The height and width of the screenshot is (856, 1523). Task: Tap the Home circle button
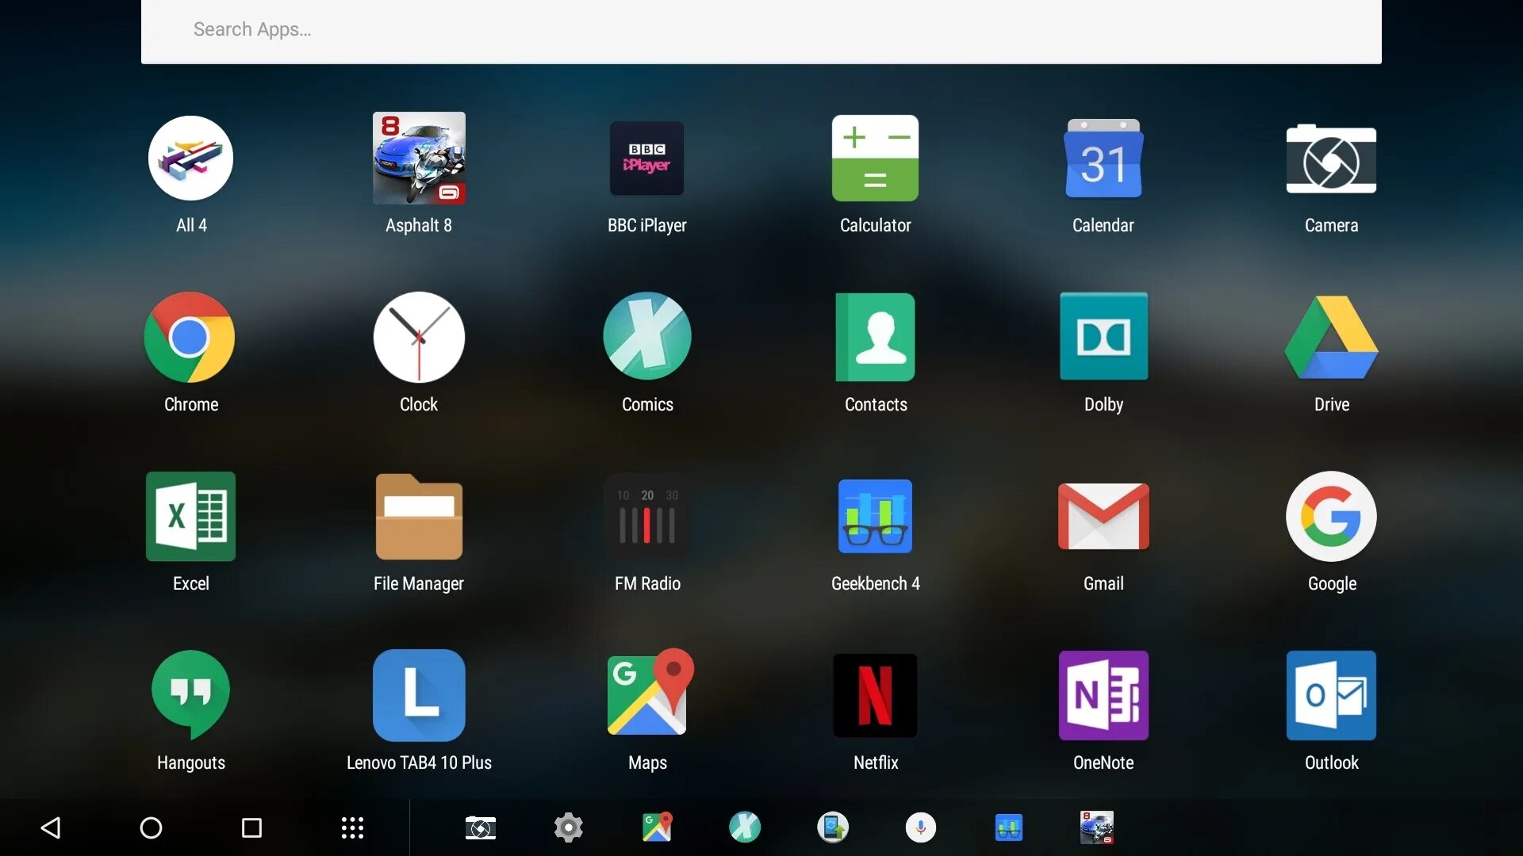[151, 827]
